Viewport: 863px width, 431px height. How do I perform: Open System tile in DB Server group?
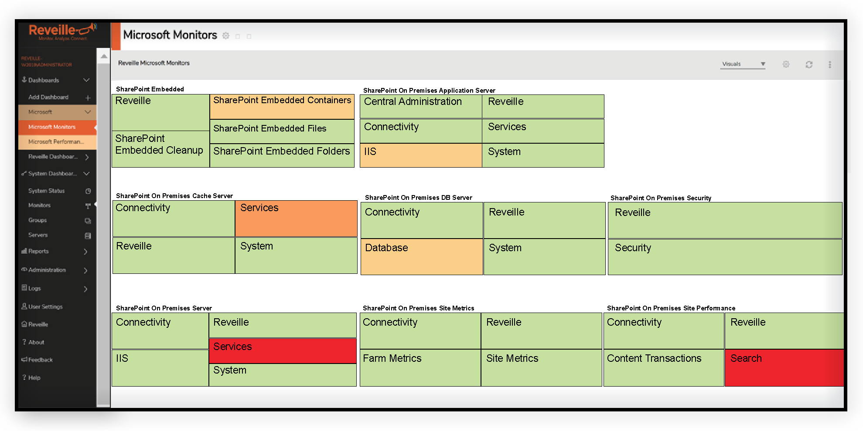click(544, 257)
